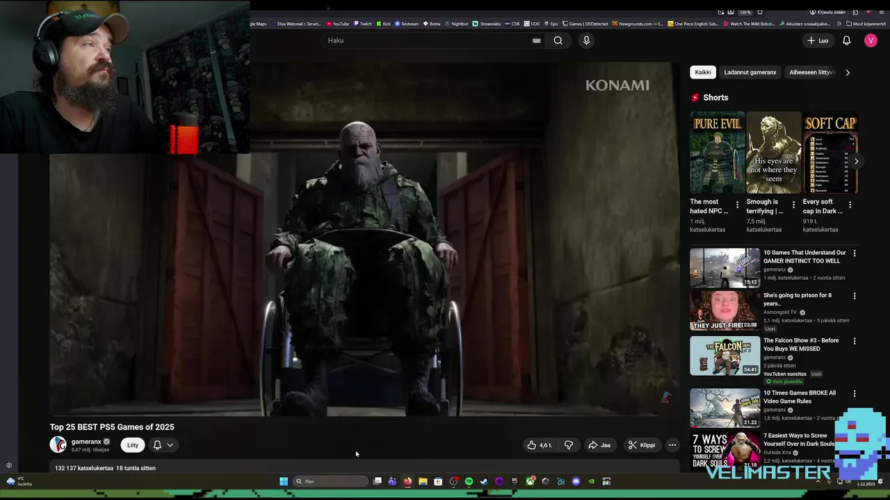Open the on-screen keyboard icon in search box
This screenshot has width=890, height=500.
(x=536, y=40)
